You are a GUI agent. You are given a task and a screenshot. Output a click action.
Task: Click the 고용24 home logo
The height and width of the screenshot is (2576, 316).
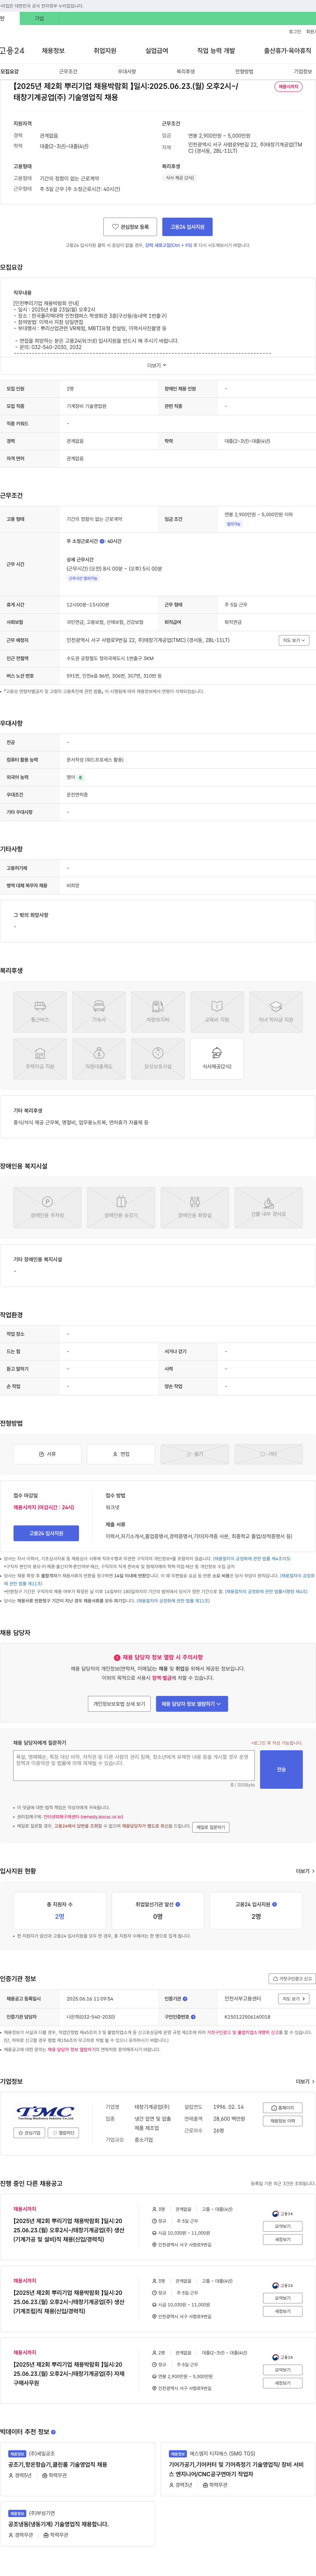12,50
